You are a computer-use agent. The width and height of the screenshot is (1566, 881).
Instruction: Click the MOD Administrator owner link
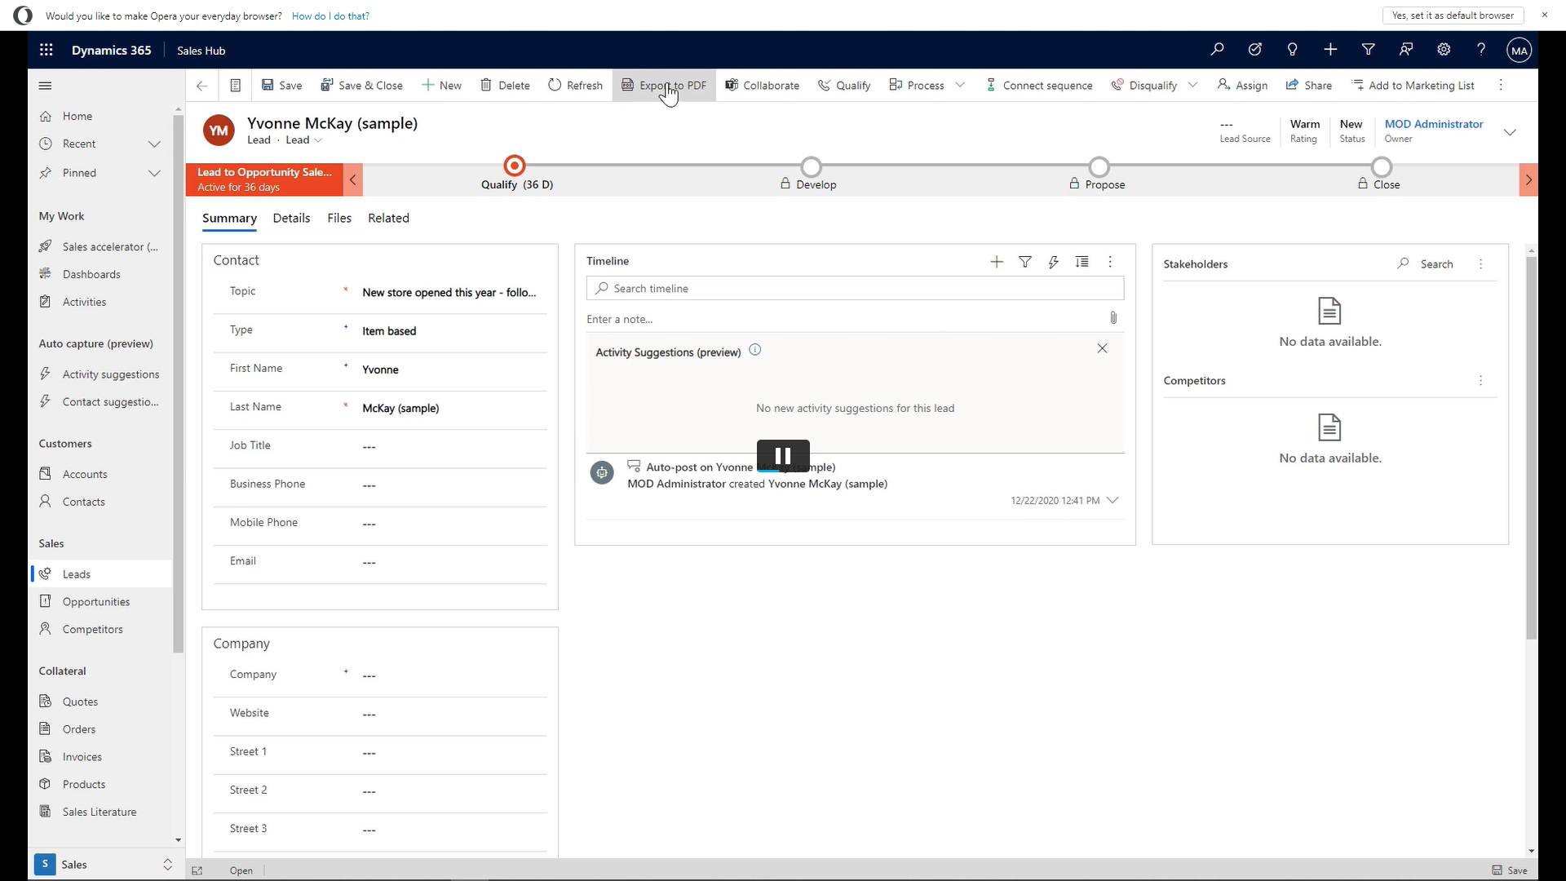point(1434,124)
